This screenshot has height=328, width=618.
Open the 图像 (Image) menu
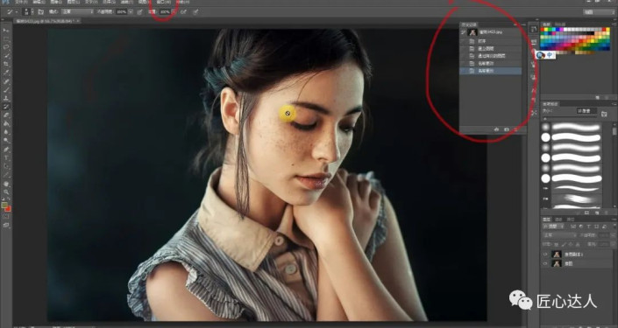point(56,3)
